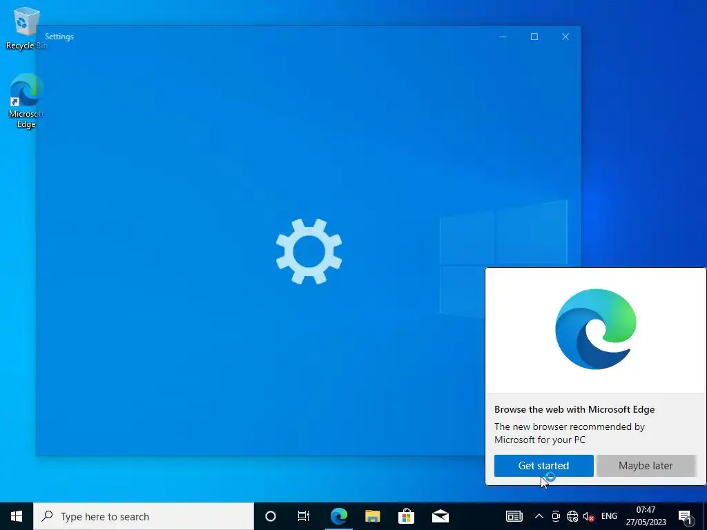Maximize the Settings window
The height and width of the screenshot is (530, 707).
pos(534,37)
